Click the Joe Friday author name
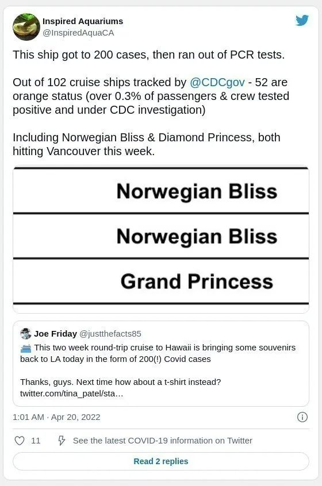Screen dimensions: 322x486 56,334
